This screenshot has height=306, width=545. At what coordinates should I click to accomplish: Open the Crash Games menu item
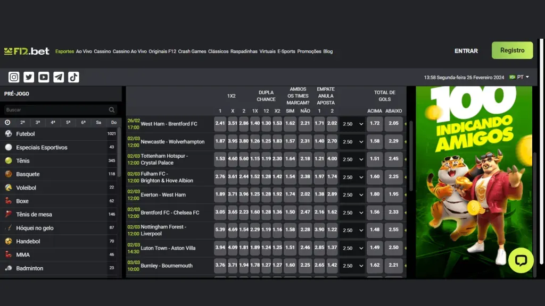coord(192,52)
